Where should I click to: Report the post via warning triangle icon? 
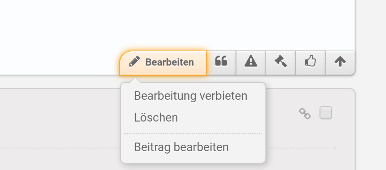click(x=251, y=62)
